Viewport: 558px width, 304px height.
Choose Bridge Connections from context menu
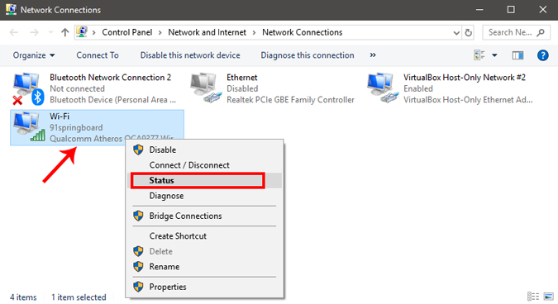tap(205, 216)
